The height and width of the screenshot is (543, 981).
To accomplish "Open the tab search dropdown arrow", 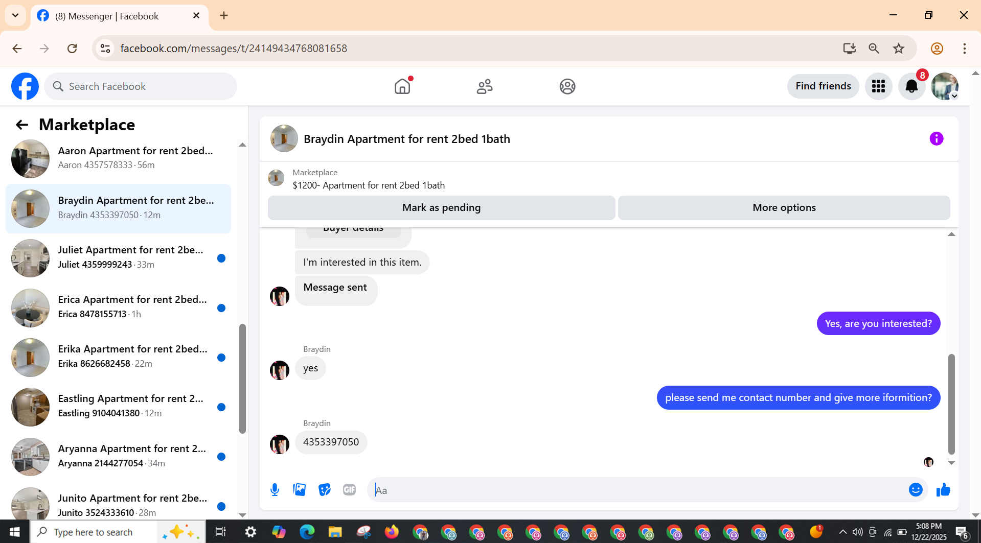I will point(15,15).
